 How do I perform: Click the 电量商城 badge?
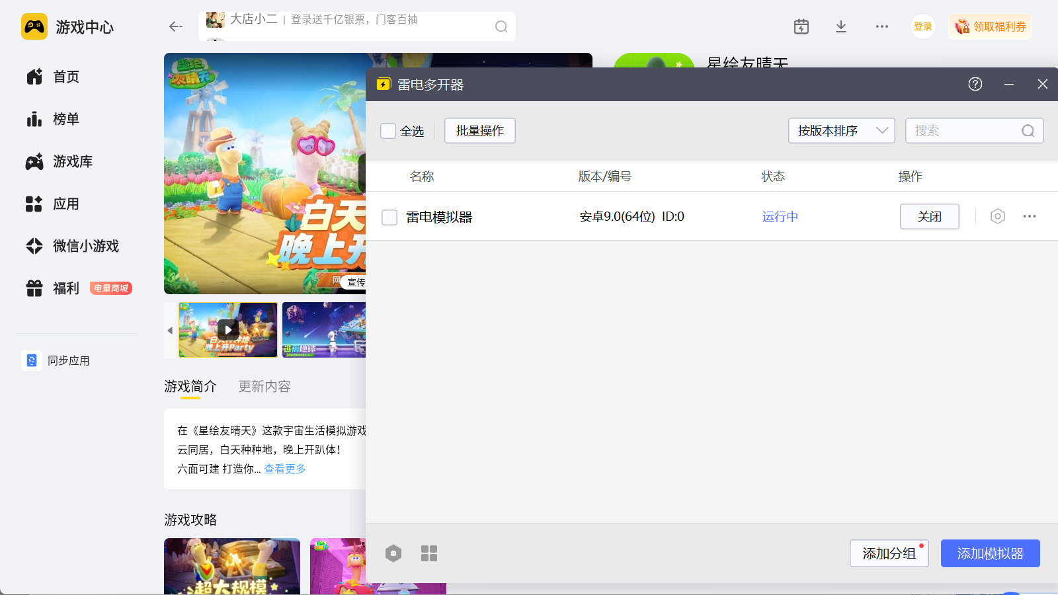coord(111,288)
